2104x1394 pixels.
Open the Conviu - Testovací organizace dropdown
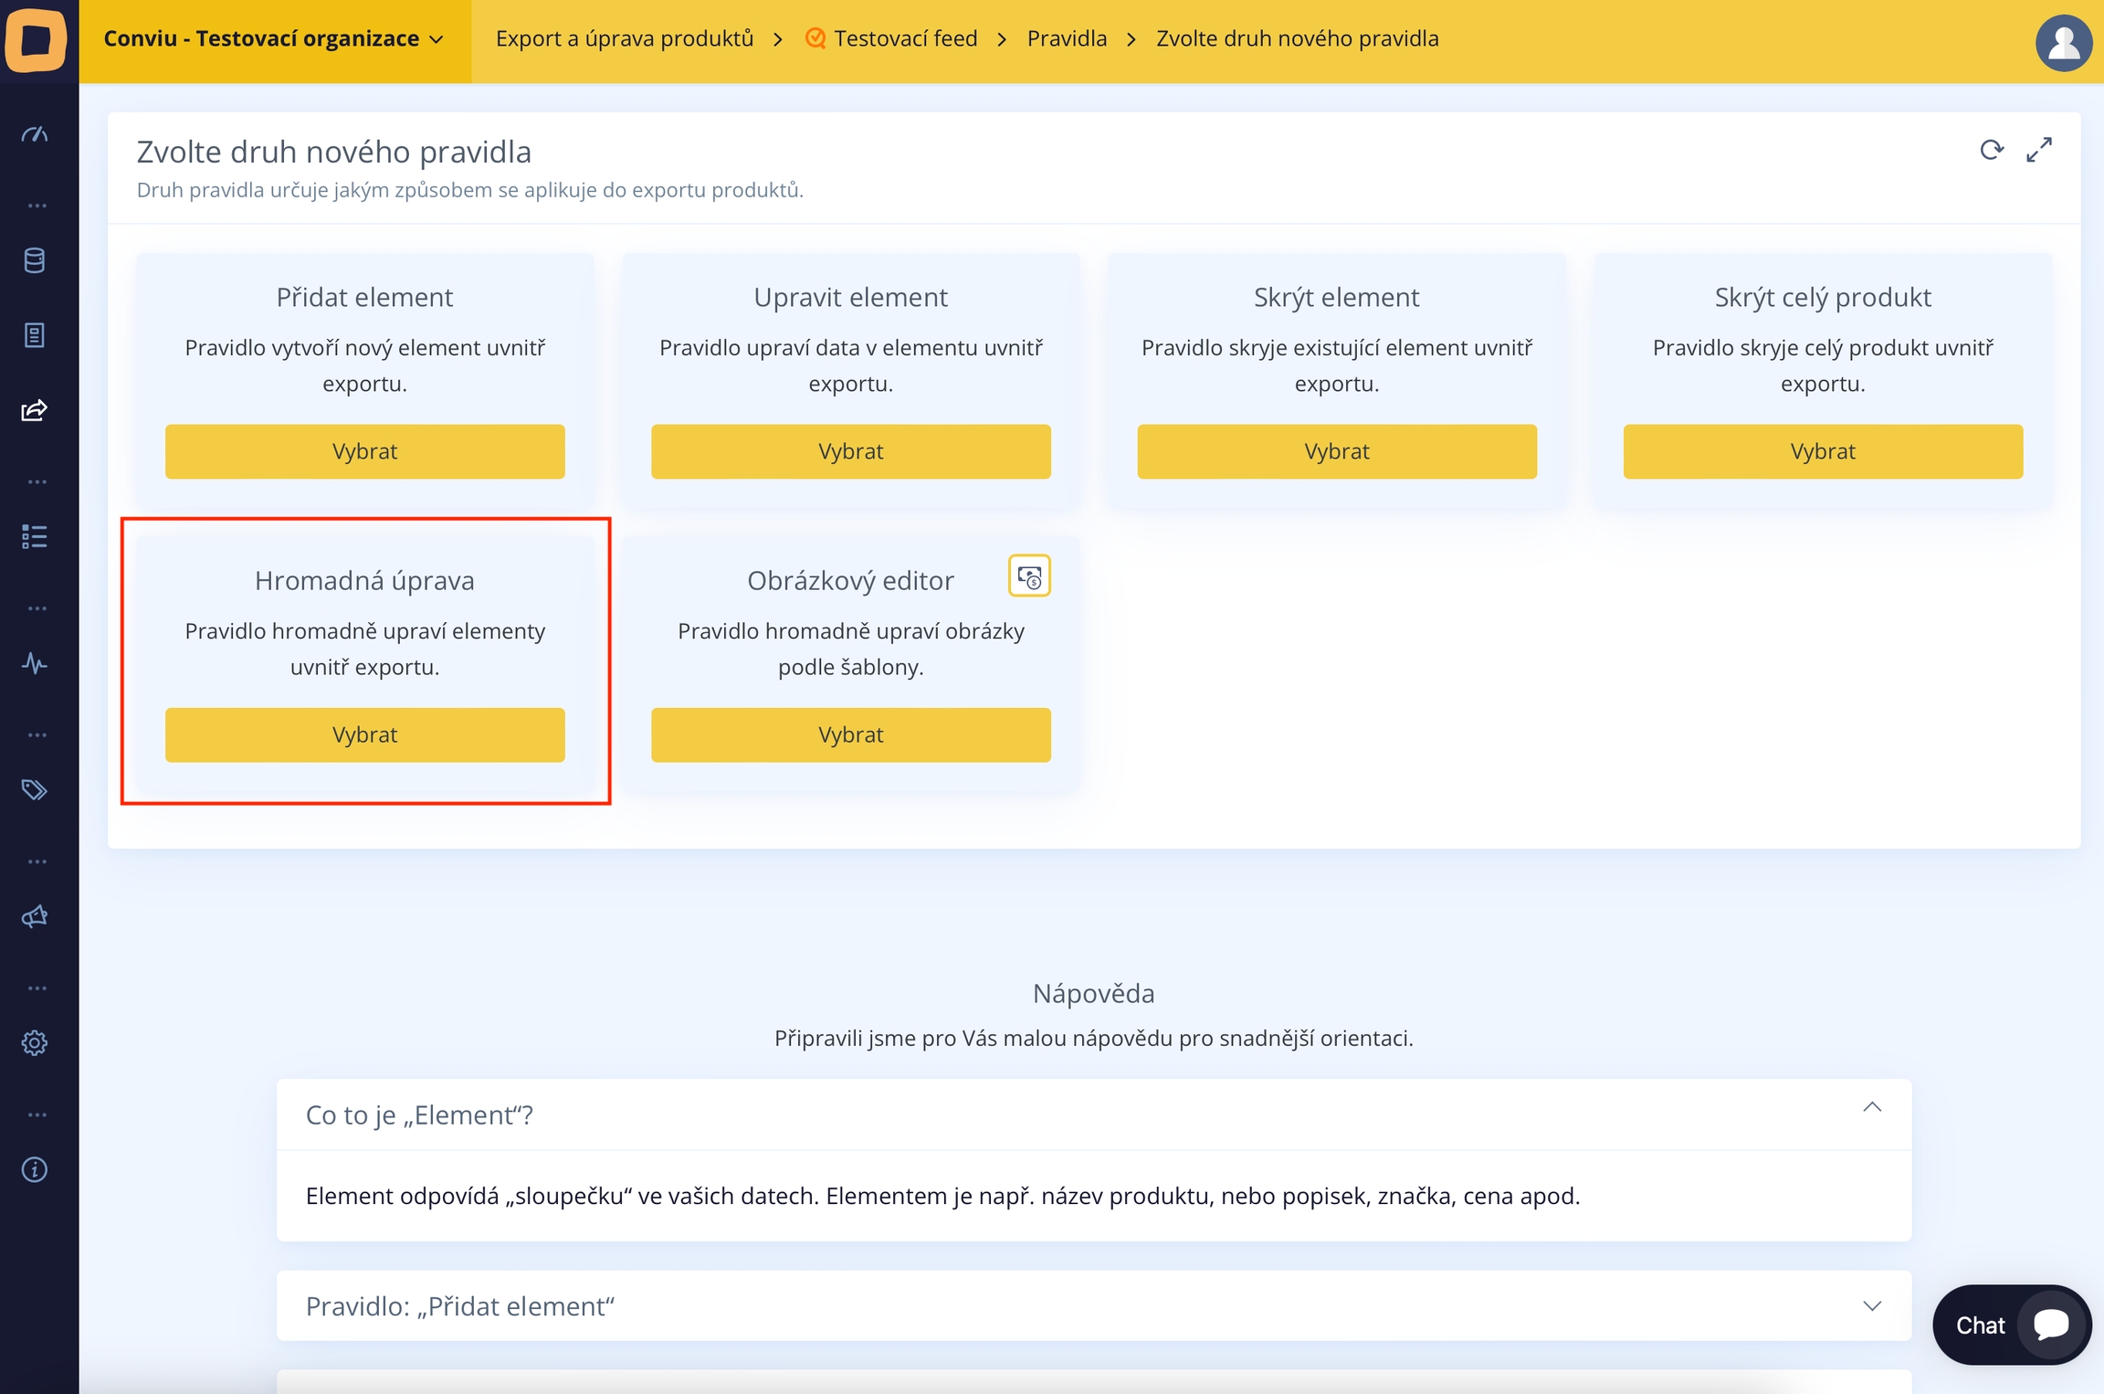click(x=274, y=39)
